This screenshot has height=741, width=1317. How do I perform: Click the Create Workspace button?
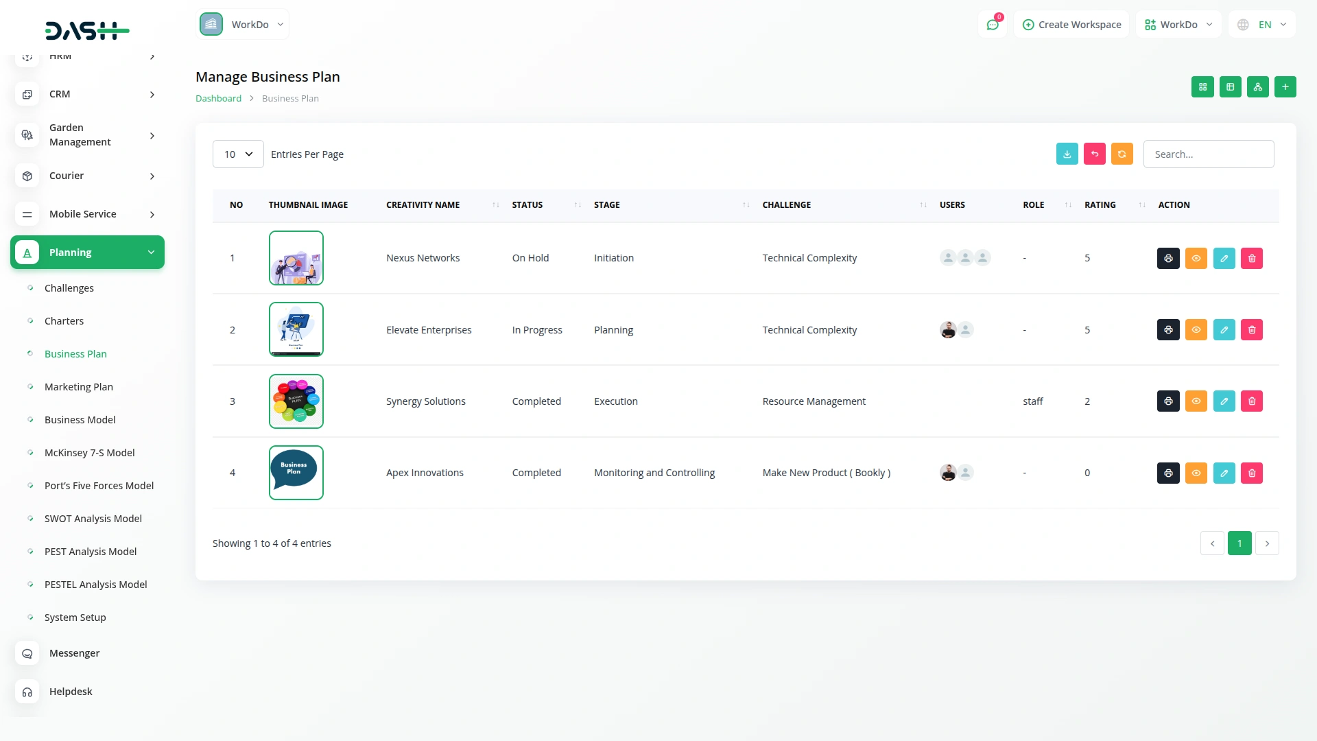[1071, 25]
